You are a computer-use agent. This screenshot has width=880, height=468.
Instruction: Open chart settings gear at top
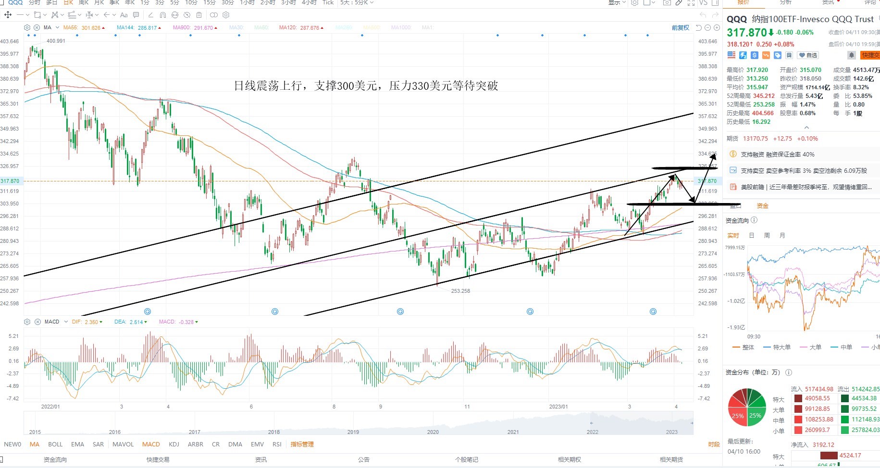point(634,2)
